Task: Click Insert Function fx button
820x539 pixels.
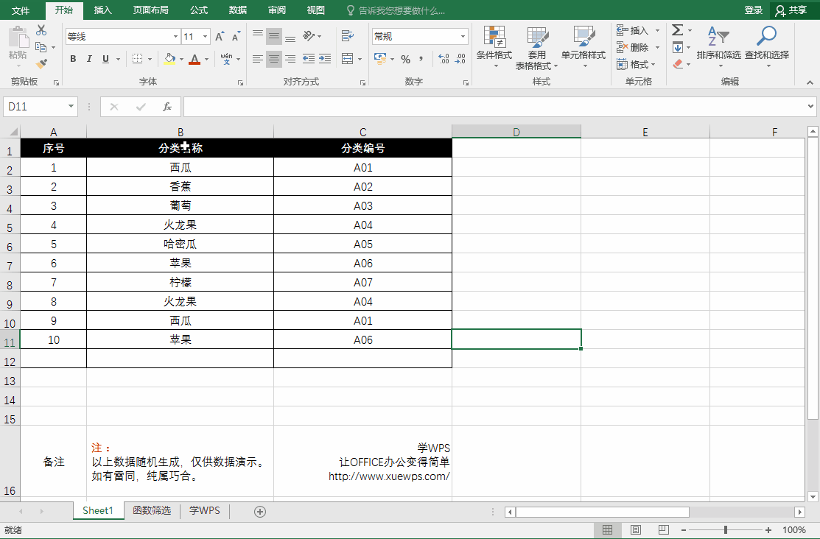Action: pos(167,107)
